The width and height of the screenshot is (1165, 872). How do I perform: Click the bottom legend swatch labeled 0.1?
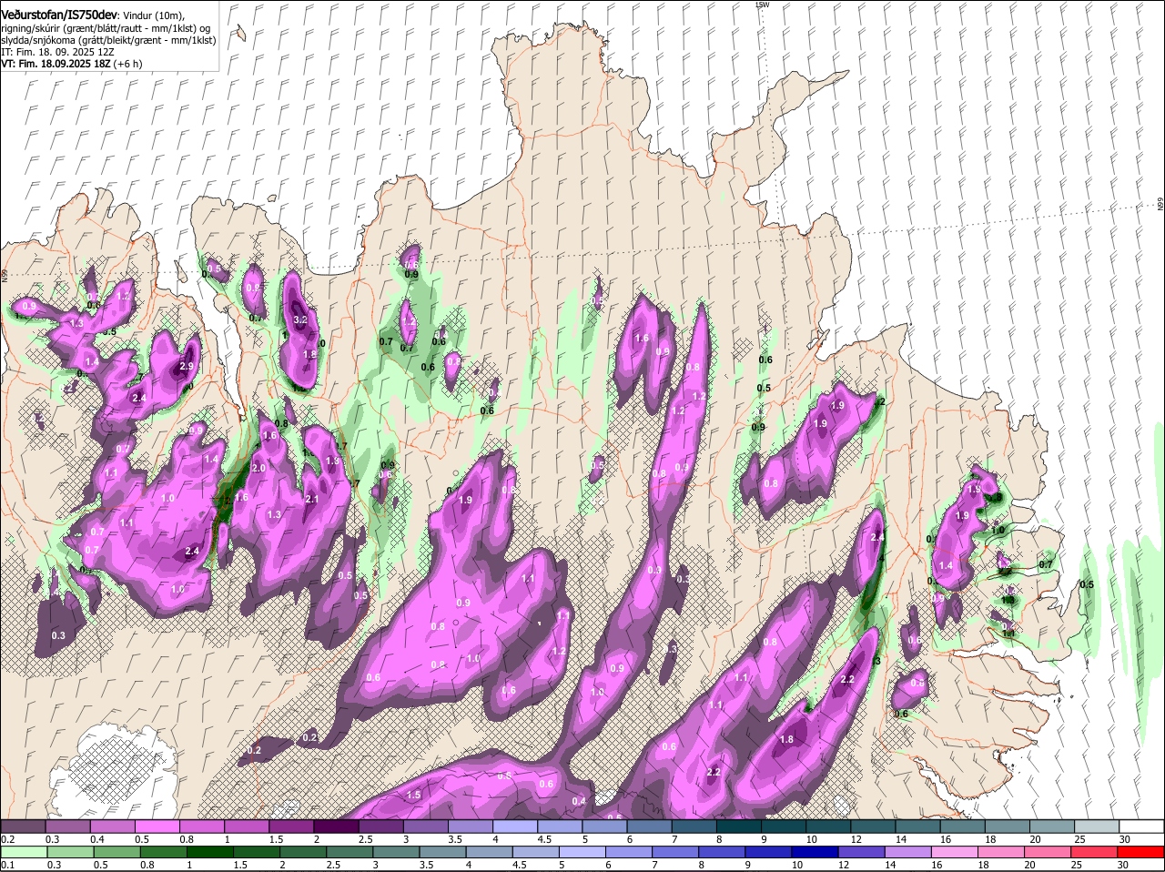pyautogui.click(x=23, y=852)
